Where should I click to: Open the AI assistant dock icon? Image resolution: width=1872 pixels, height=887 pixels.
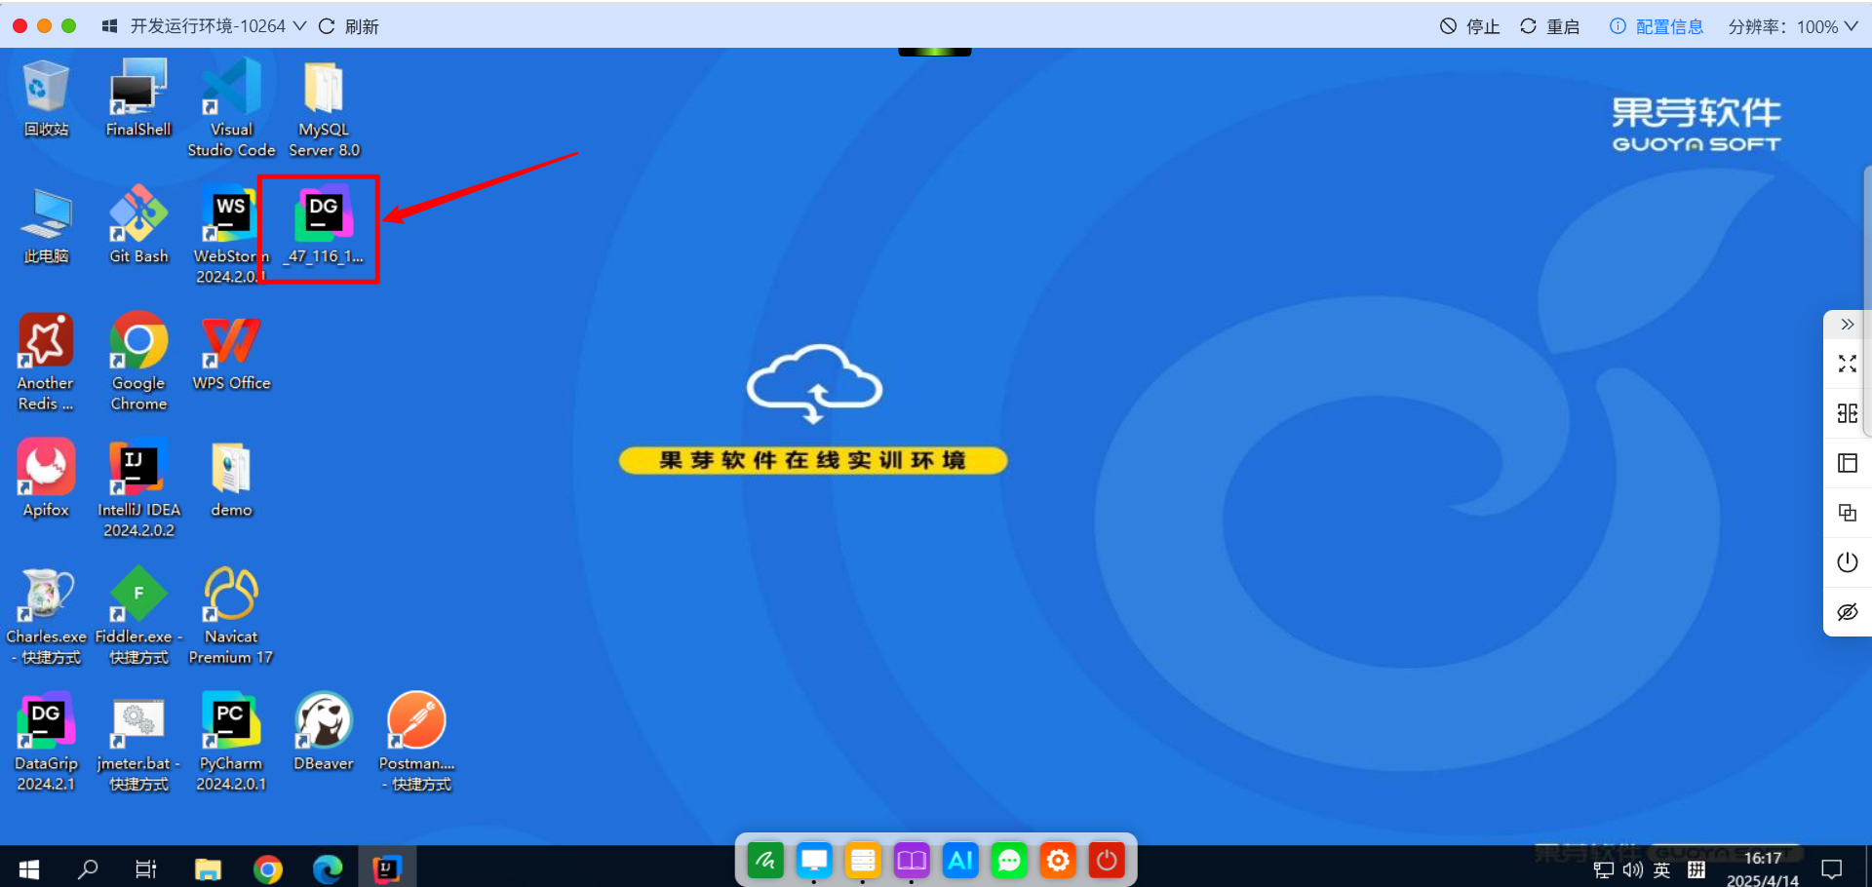coord(960,861)
